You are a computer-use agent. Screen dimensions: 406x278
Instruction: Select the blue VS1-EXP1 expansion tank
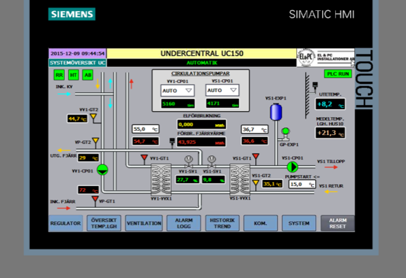click(x=276, y=112)
